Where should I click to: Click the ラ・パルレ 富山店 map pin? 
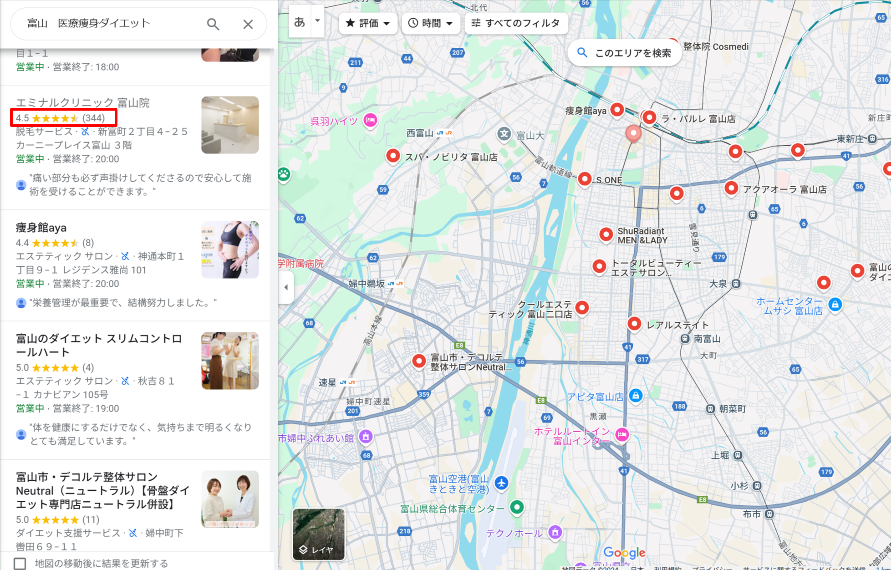pyautogui.click(x=649, y=117)
